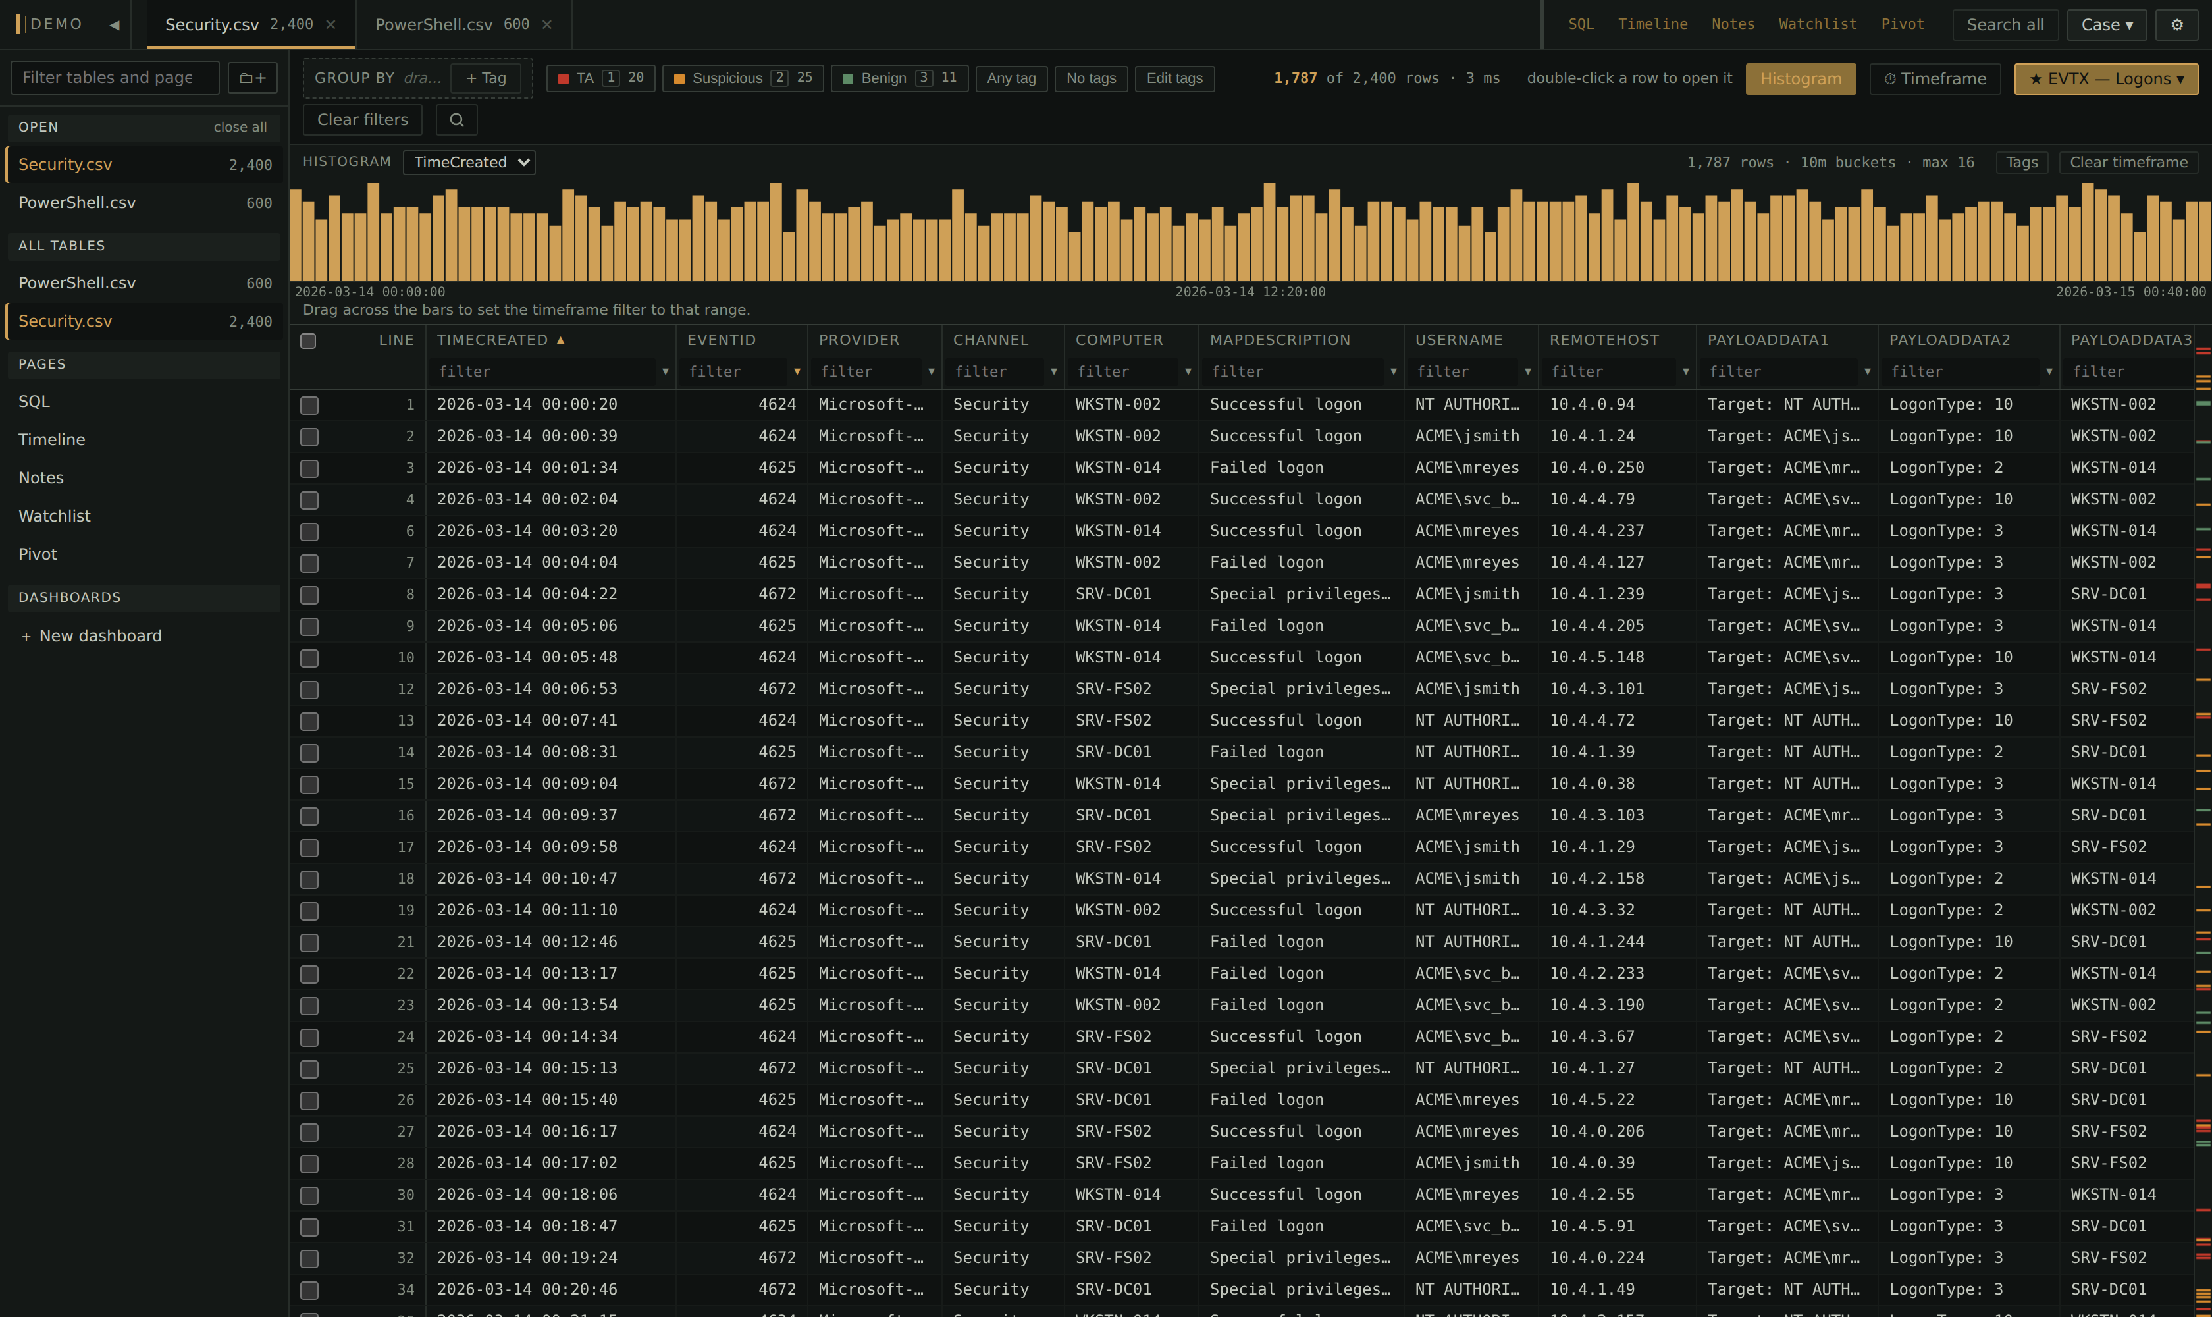
Task: Click the Search all button
Action: 2005,25
